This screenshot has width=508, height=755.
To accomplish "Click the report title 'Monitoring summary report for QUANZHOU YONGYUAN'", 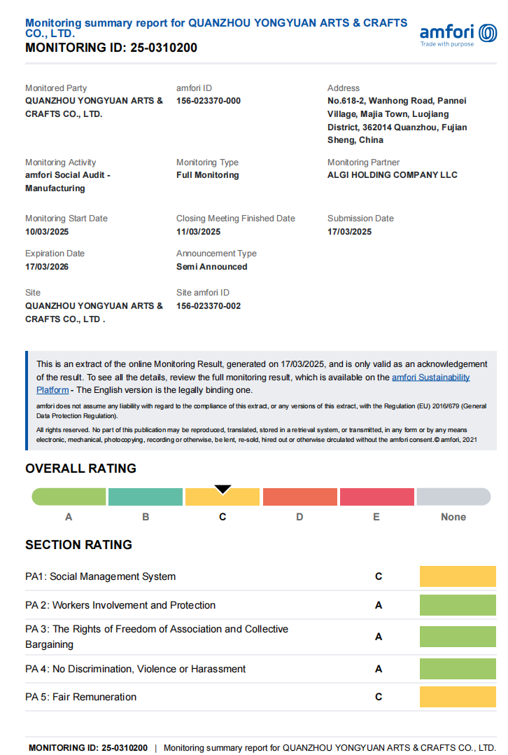I will point(216,28).
